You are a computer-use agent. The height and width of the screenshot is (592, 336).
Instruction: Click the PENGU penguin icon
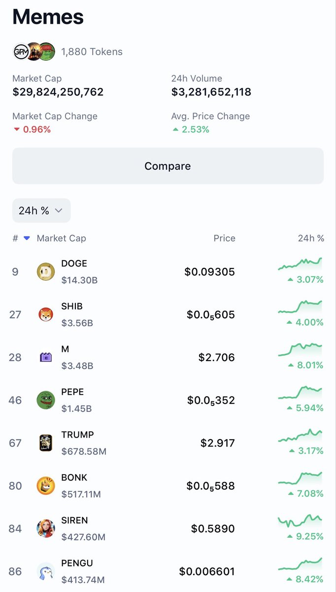[x=46, y=571]
